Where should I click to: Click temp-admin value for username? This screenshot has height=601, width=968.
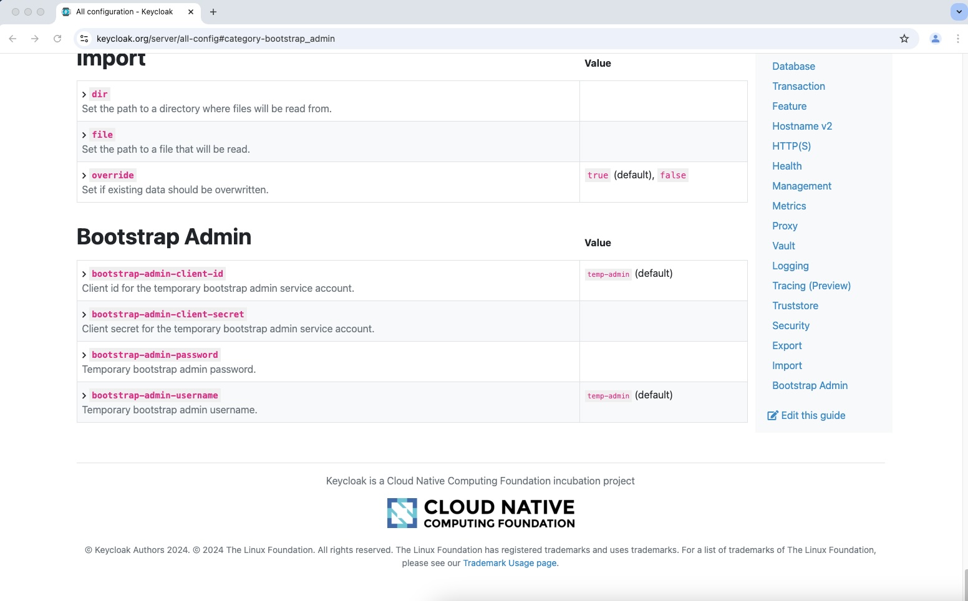coord(608,396)
